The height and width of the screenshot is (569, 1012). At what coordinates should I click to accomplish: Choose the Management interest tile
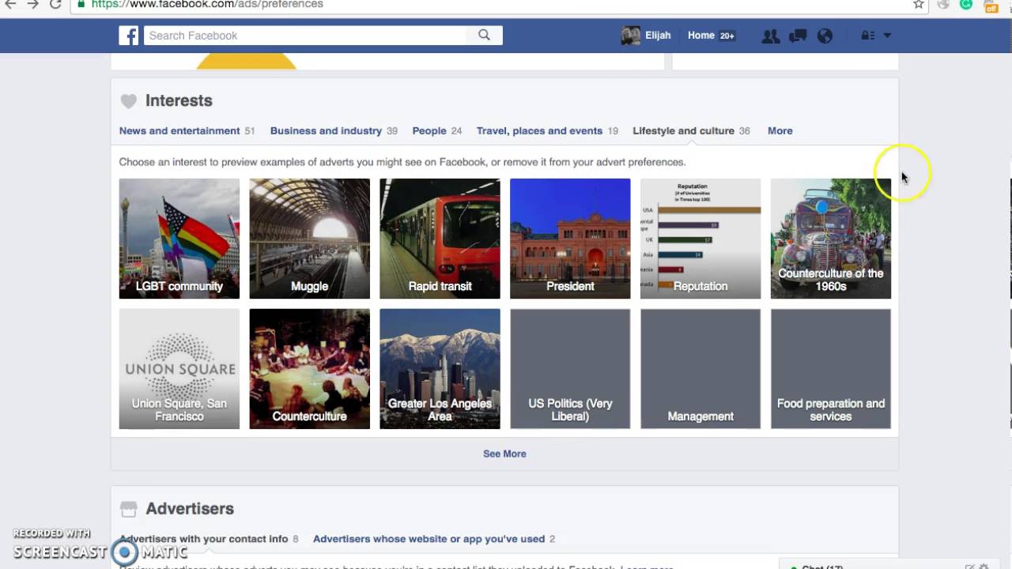[700, 369]
